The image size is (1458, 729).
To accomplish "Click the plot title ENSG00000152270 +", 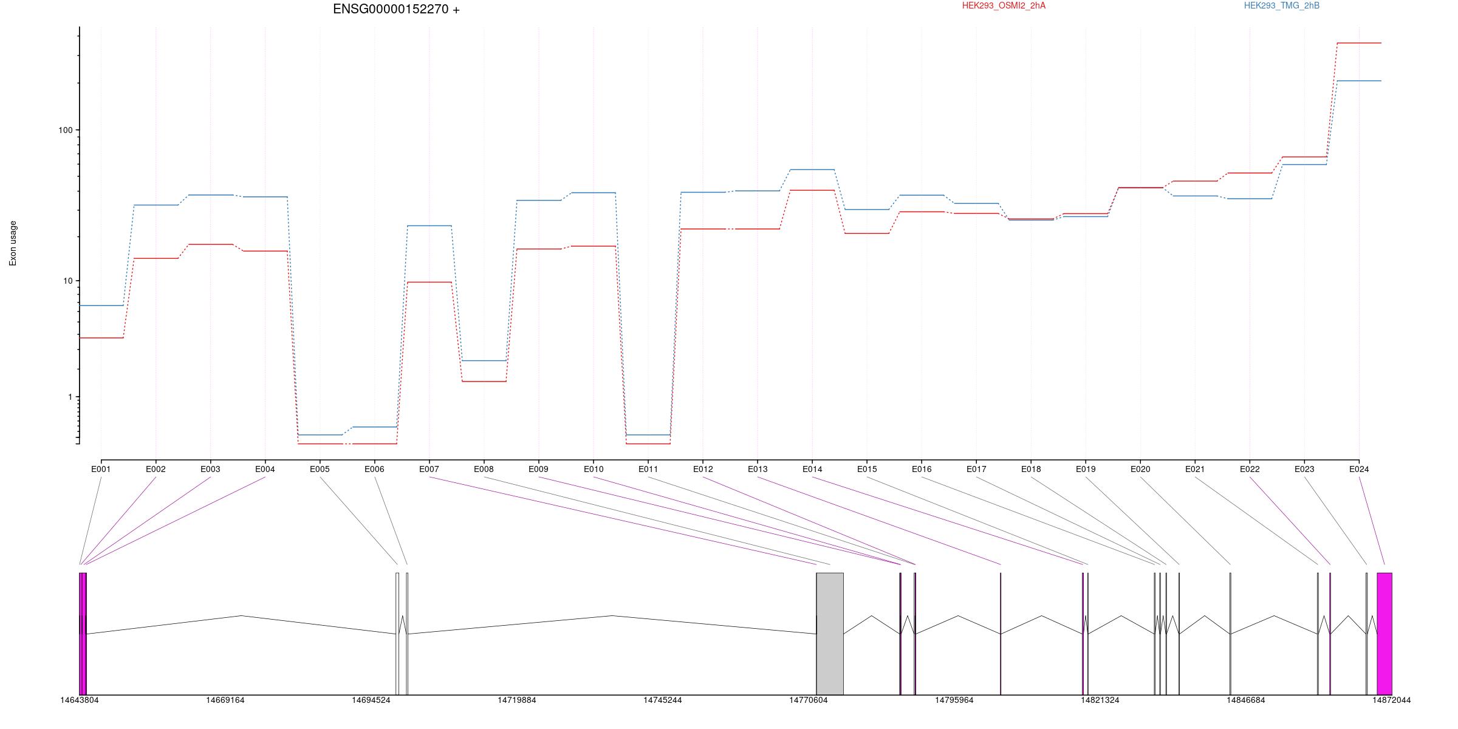I will click(396, 9).
